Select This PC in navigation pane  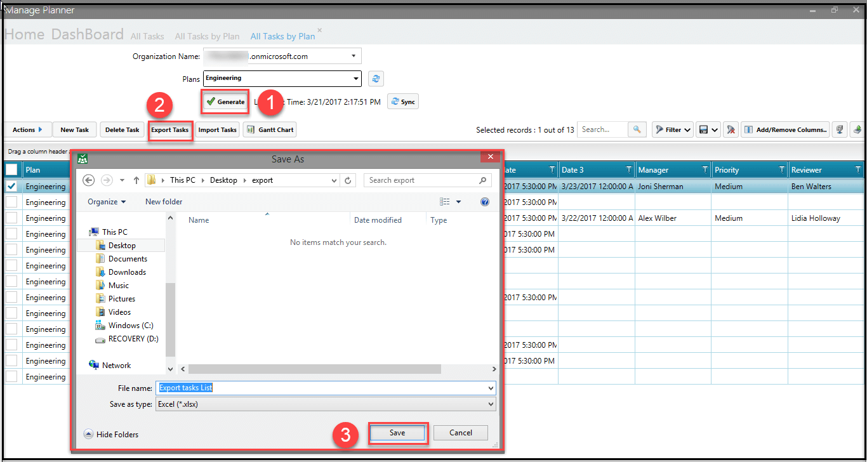click(x=109, y=232)
